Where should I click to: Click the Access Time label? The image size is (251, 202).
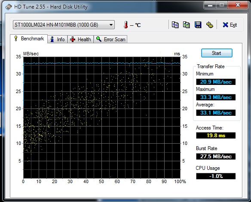[x=210, y=128]
